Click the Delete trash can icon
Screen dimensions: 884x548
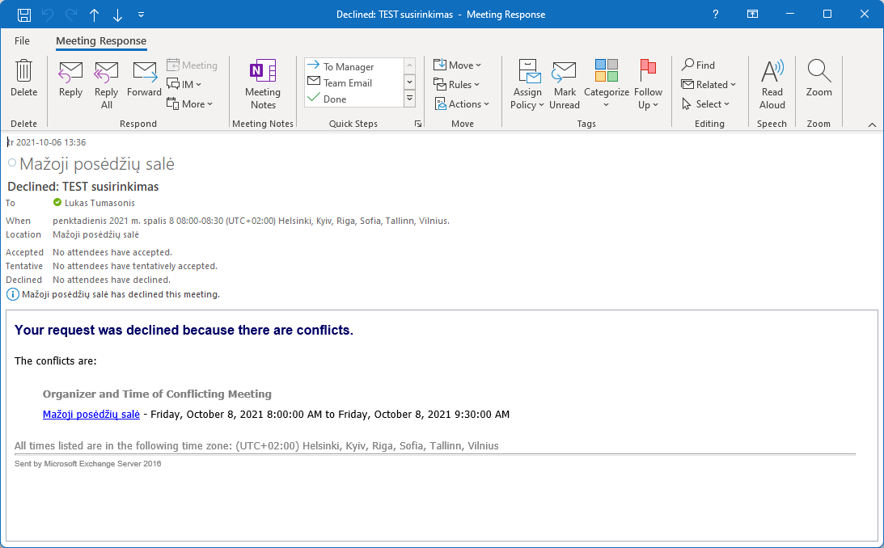click(x=23, y=72)
